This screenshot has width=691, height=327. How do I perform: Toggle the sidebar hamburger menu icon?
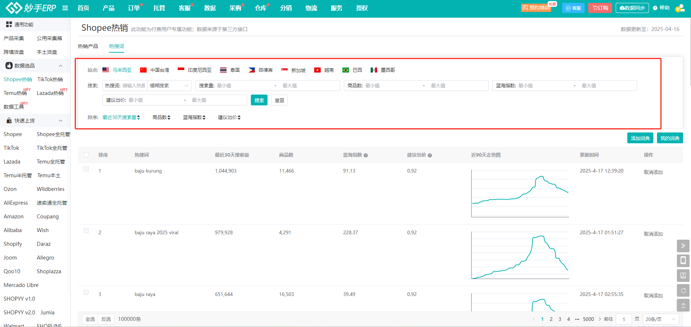(65, 8)
